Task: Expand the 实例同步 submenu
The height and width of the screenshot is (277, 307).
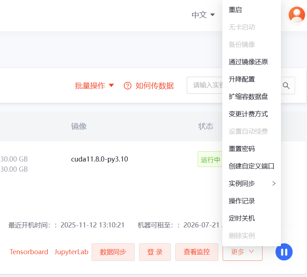Action: coord(242,183)
